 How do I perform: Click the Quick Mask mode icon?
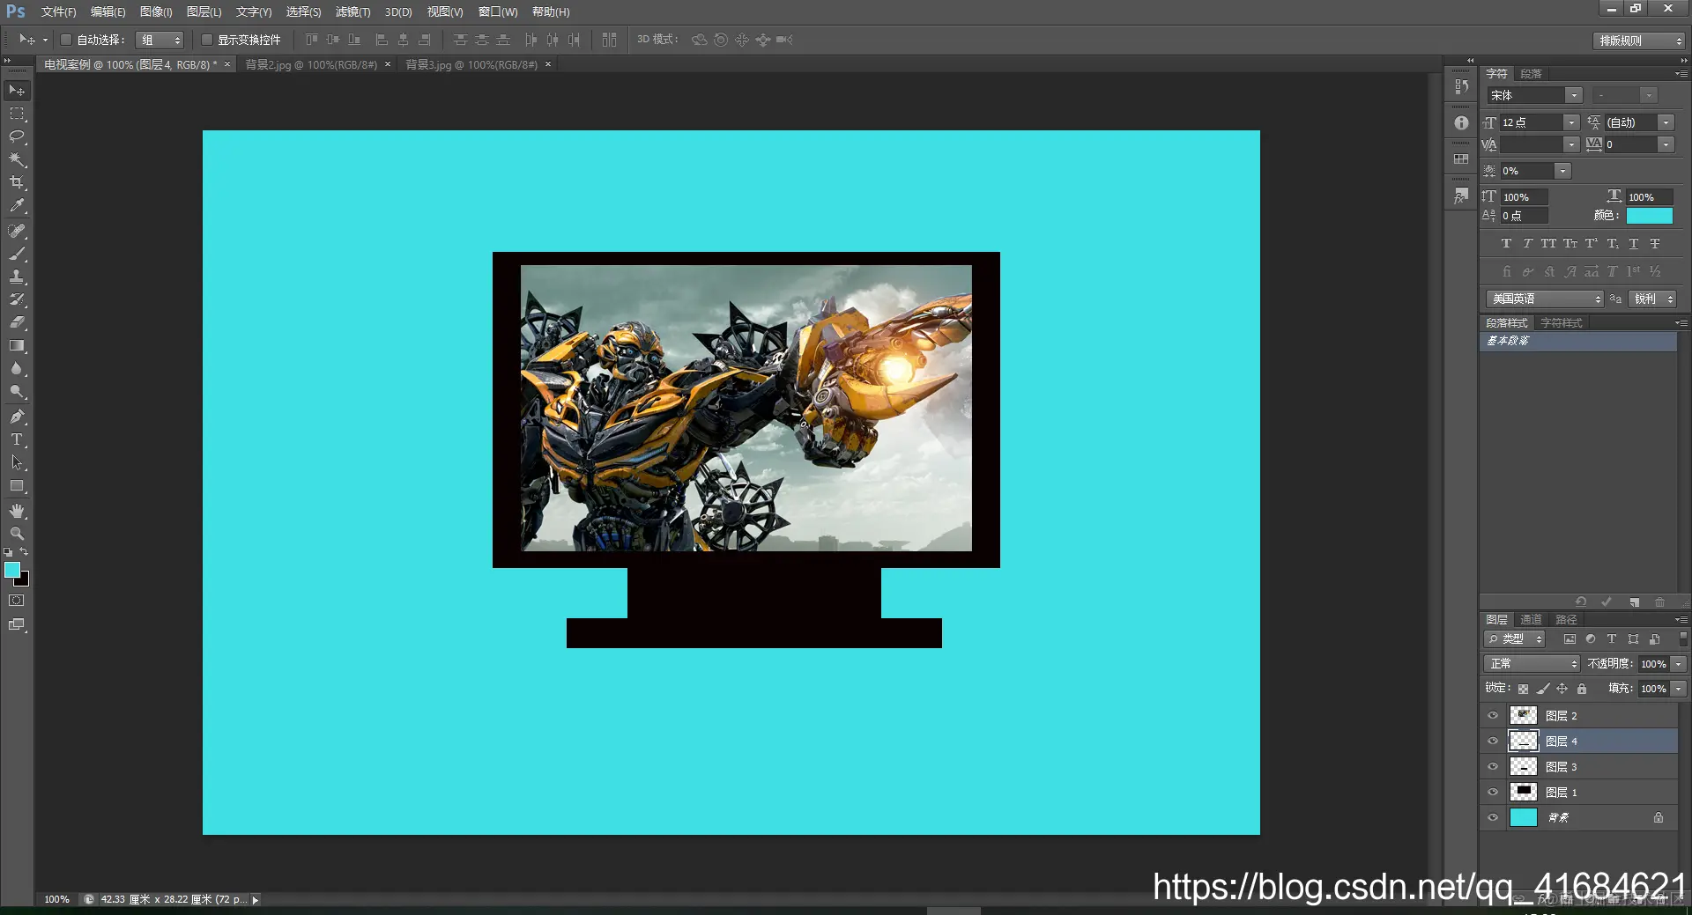pyautogui.click(x=17, y=601)
